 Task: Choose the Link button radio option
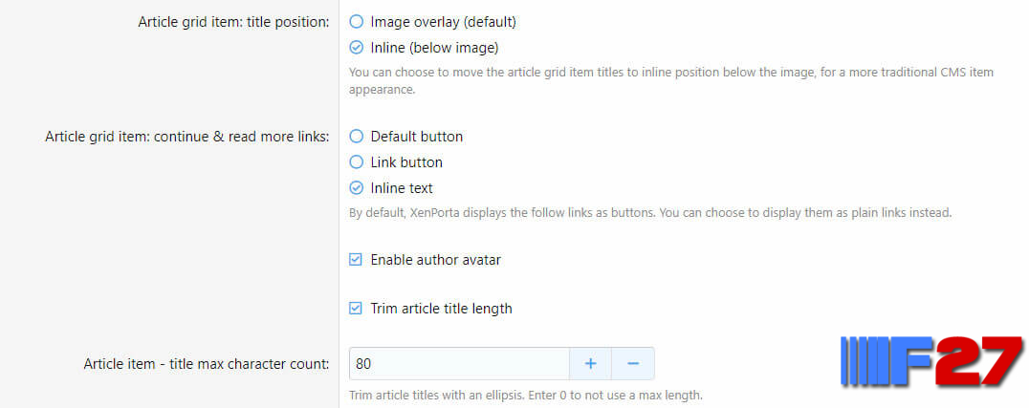pos(356,162)
